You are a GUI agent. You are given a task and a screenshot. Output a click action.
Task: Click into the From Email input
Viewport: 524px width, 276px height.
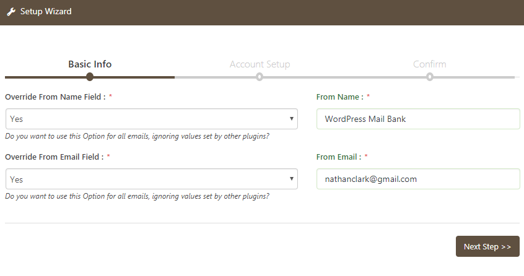(x=418, y=179)
